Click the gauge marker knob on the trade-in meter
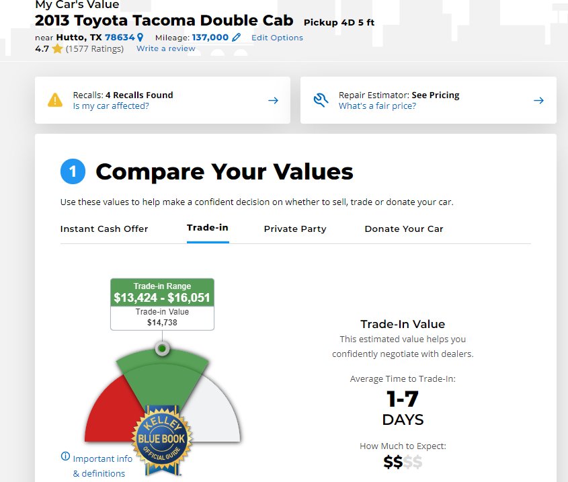568x482 pixels. pos(162,349)
